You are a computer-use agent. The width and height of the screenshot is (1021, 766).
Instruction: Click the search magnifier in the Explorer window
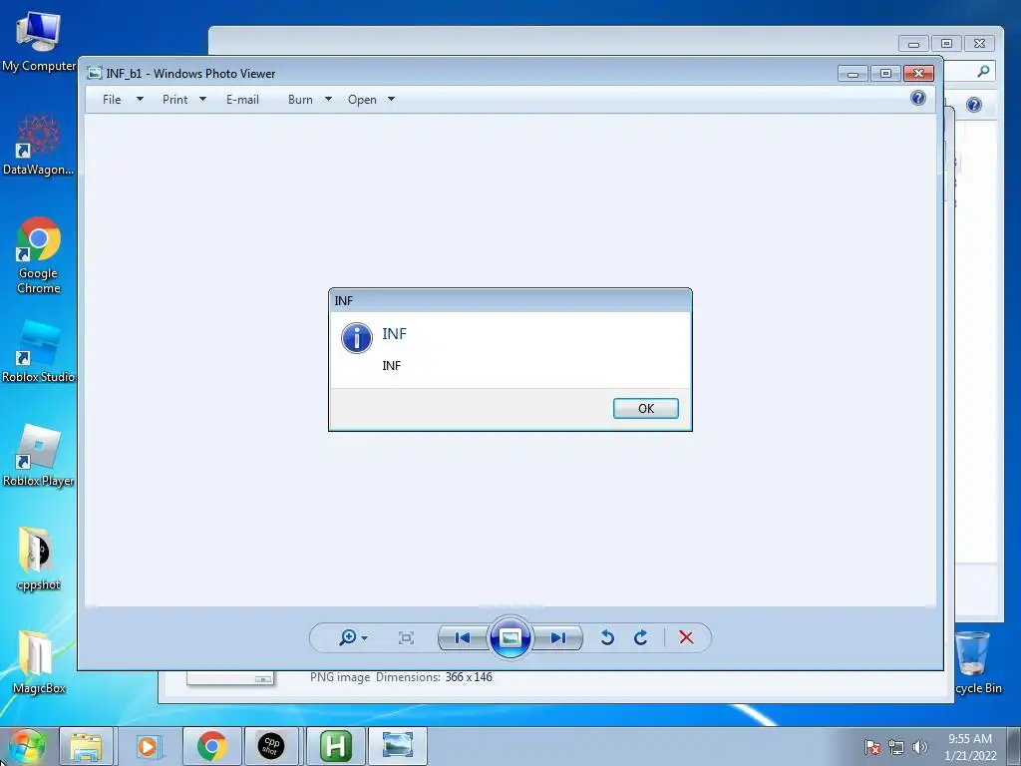coord(983,71)
